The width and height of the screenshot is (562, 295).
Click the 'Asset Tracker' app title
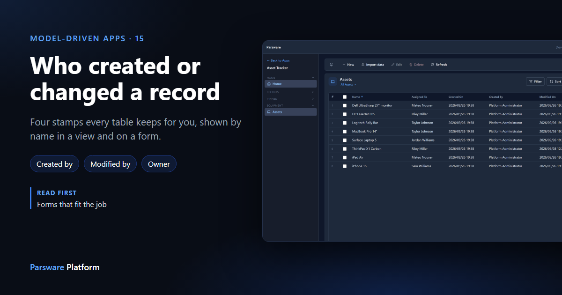pyautogui.click(x=277, y=68)
